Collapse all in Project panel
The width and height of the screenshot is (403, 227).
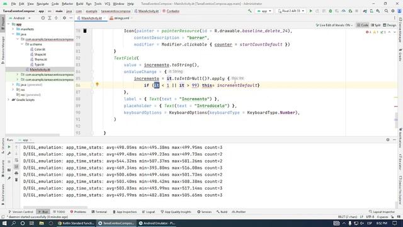56,18
